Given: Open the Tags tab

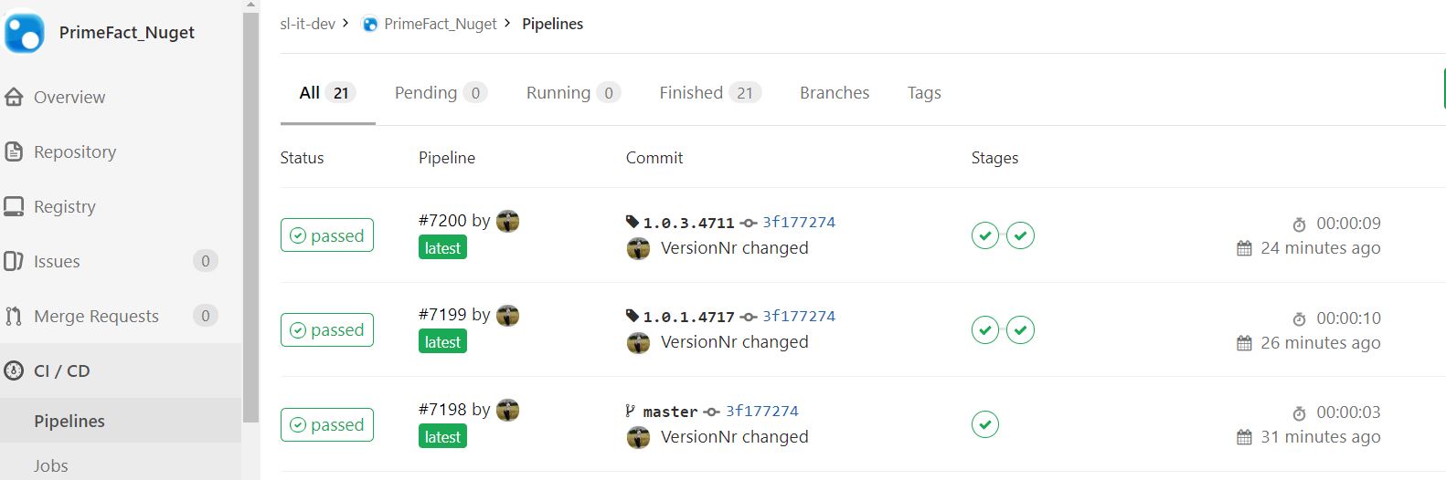Looking at the screenshot, I should [x=923, y=93].
